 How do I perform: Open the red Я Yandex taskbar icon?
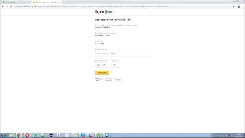coord(59,135)
